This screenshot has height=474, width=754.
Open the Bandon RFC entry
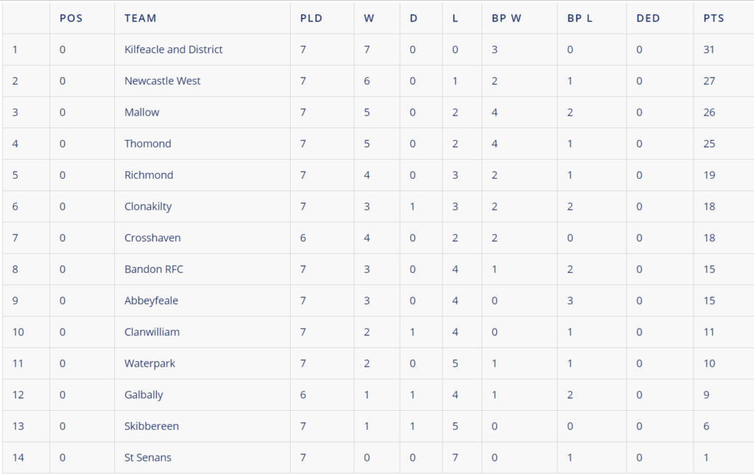tap(154, 269)
